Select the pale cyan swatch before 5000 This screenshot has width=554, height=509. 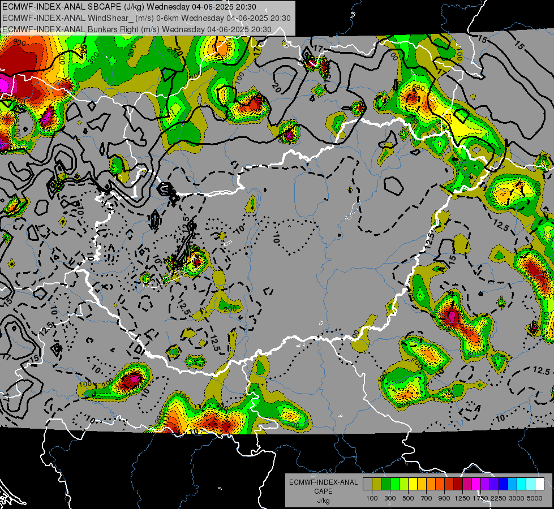(531, 484)
